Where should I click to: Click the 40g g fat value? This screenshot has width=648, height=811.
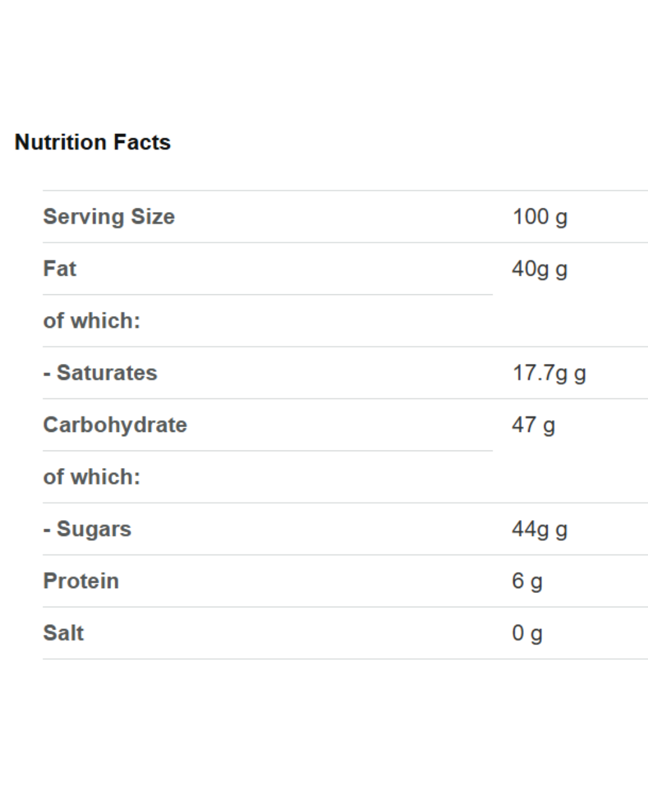pos(539,269)
